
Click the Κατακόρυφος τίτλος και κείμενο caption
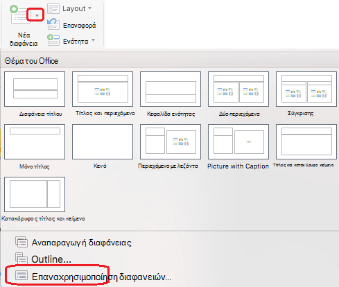tap(43, 218)
